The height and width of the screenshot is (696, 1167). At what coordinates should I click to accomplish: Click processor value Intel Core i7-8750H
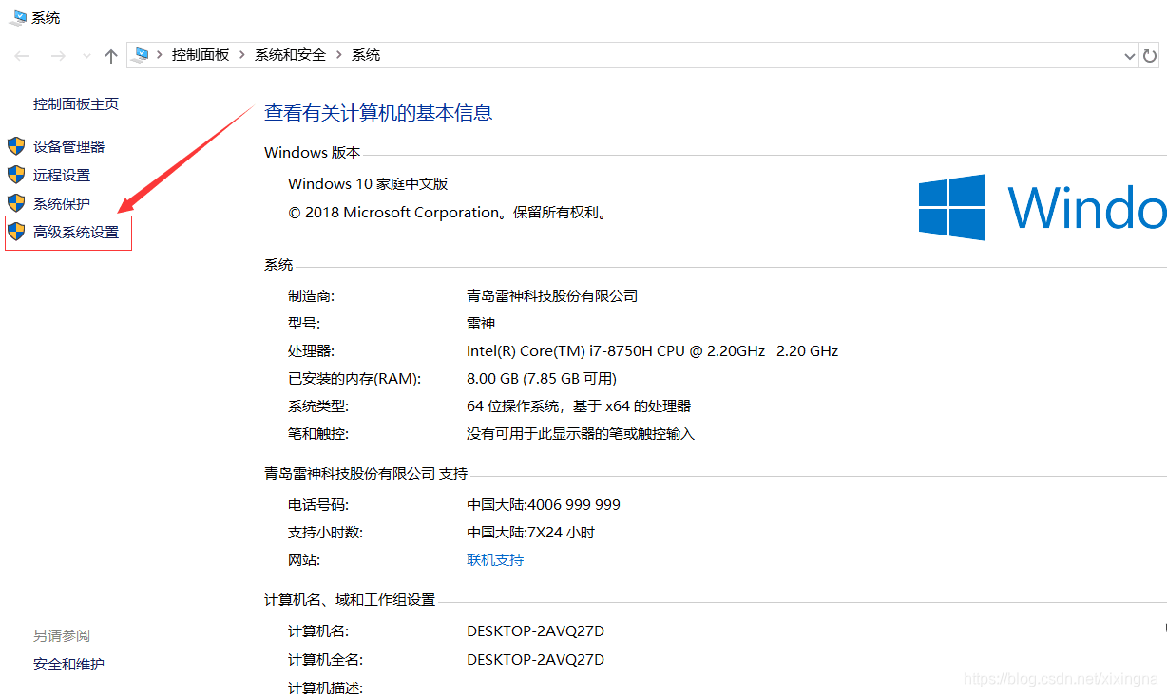[652, 350]
